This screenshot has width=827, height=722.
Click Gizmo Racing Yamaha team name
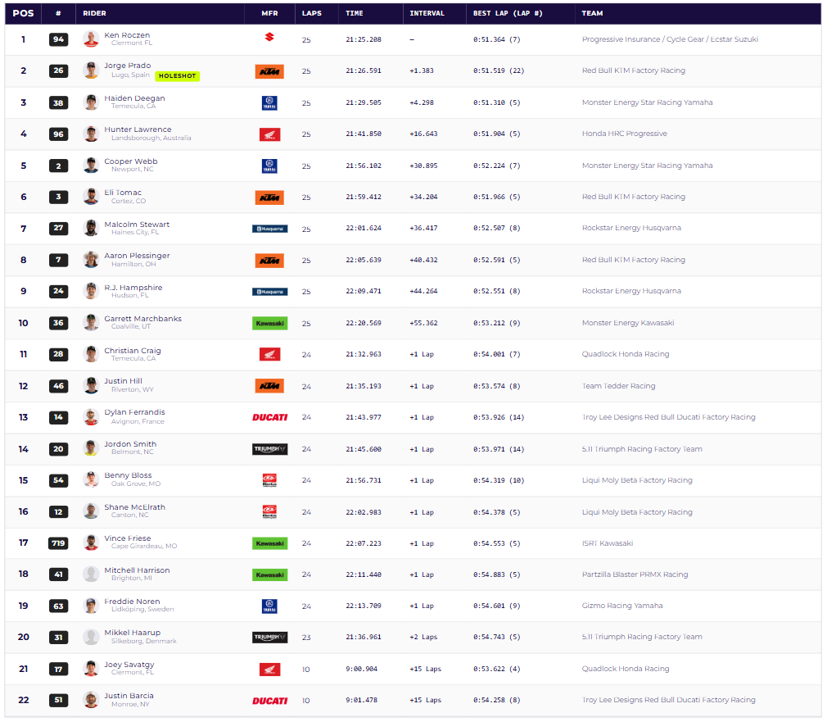[622, 606]
